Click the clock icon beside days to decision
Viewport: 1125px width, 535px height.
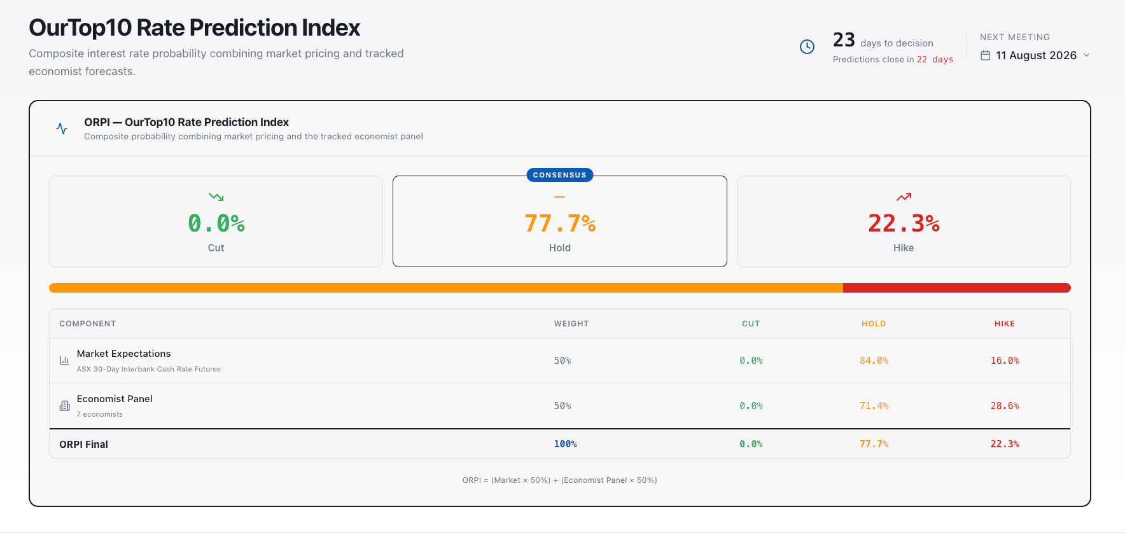(807, 46)
